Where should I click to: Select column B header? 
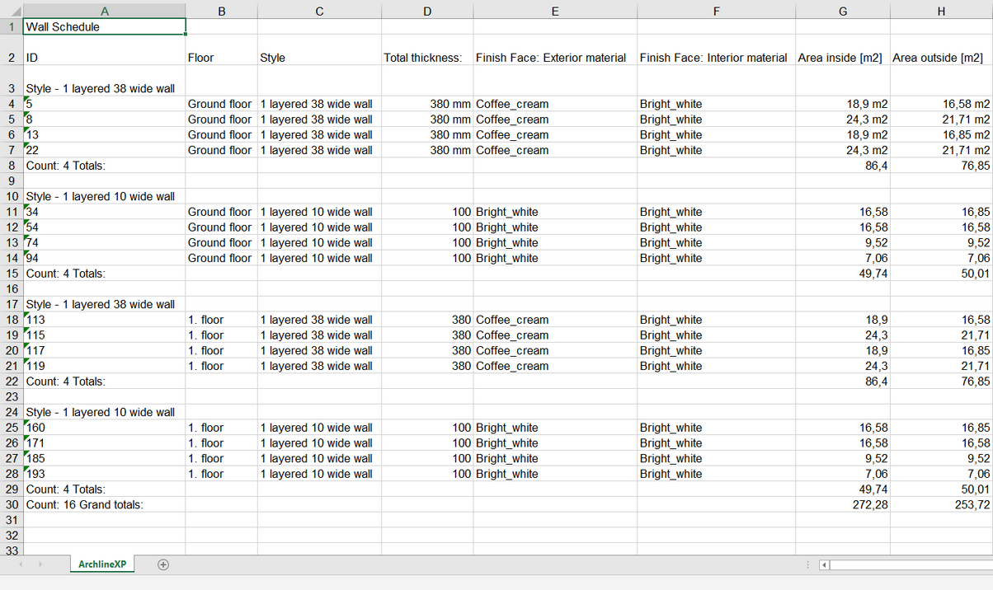pyautogui.click(x=222, y=10)
